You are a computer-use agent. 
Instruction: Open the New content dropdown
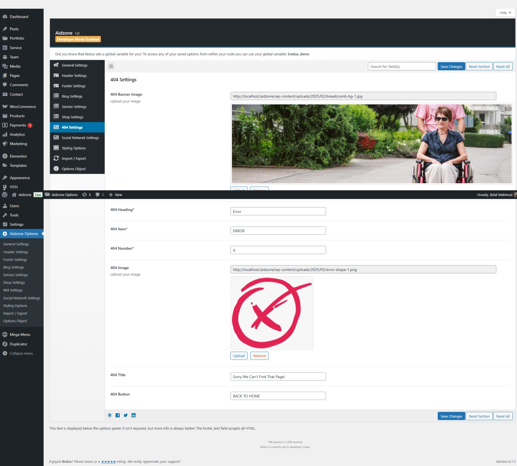116,195
